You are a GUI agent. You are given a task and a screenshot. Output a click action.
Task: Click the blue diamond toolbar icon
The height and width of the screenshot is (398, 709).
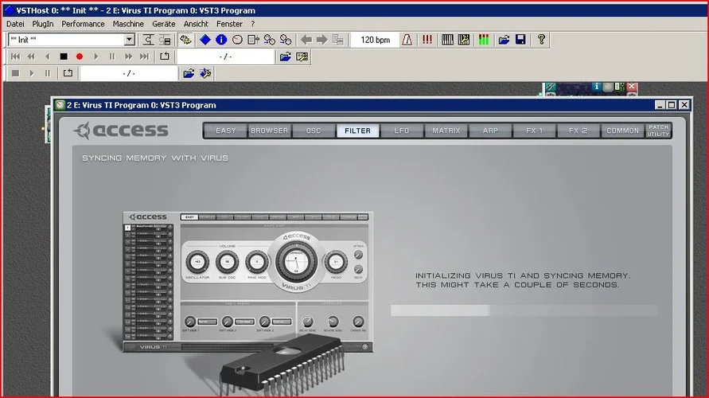tap(205, 40)
